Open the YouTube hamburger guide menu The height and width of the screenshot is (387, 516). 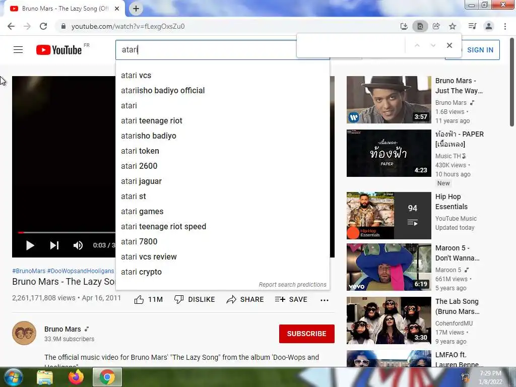click(x=18, y=50)
